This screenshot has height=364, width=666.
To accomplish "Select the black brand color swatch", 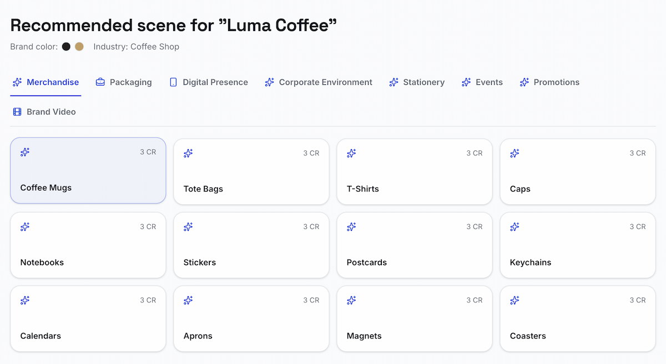I will tap(66, 47).
